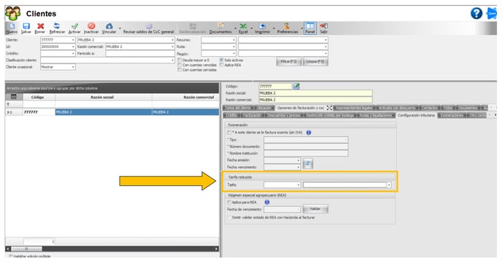Screen dimensions: 502x263
Task: Open the Documentos toolbar item
Action: pyautogui.click(x=220, y=28)
